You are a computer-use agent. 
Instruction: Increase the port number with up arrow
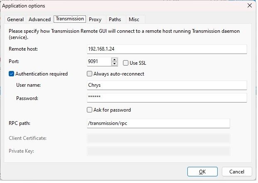115,60
